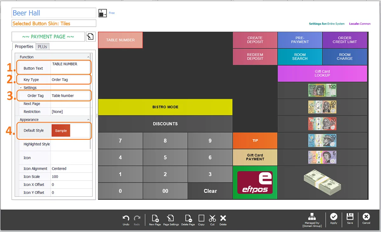The image size is (381, 232).
Task: Select the CREATE DEPOSIT button
Action: (x=255, y=40)
